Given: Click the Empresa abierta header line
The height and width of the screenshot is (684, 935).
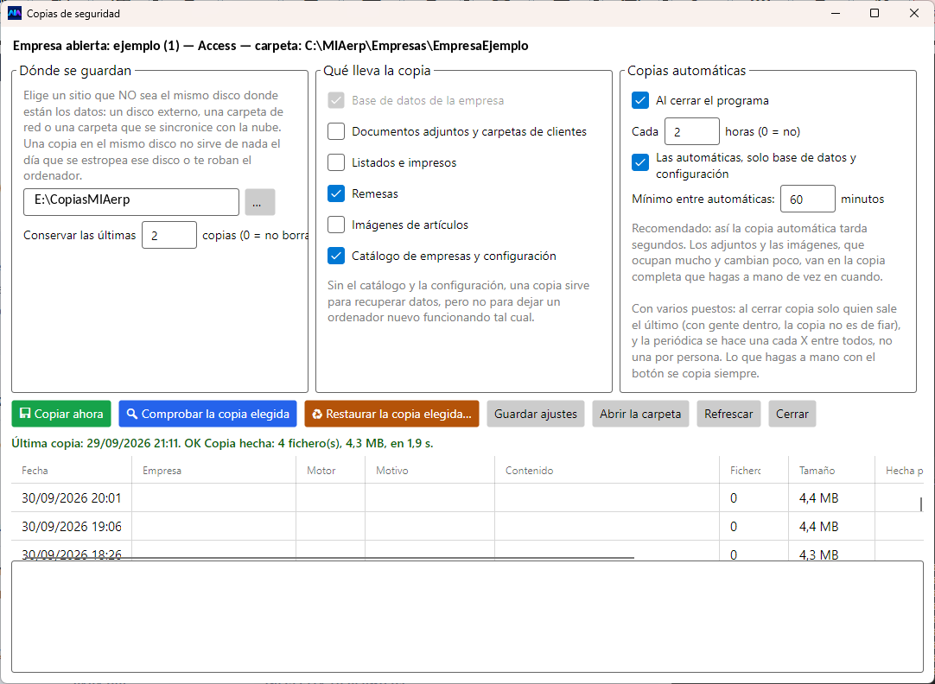Looking at the screenshot, I should pyautogui.click(x=270, y=46).
